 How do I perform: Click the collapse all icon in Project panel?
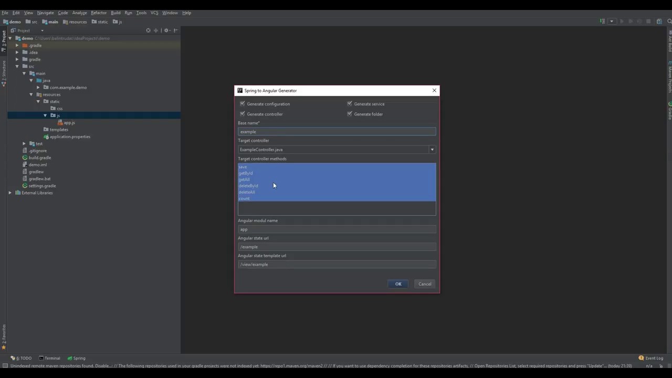156,30
